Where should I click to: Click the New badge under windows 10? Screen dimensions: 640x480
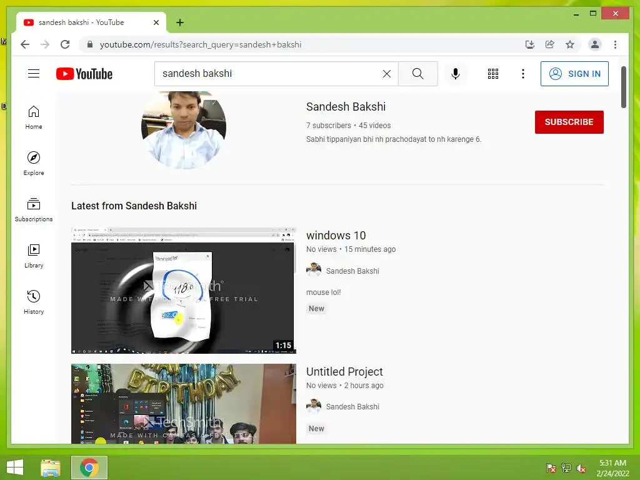(316, 309)
